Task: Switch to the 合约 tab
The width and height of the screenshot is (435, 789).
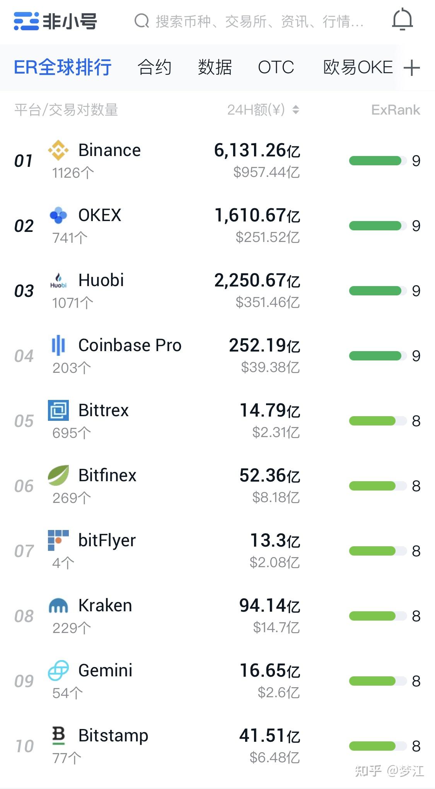Action: 155,67
